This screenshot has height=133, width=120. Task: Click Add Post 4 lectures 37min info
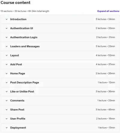click(x=105, y=64)
